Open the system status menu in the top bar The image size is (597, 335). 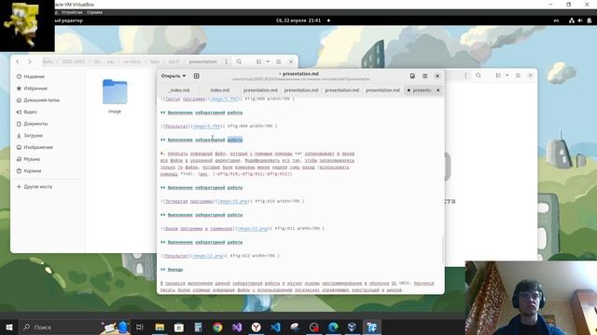click(580, 20)
